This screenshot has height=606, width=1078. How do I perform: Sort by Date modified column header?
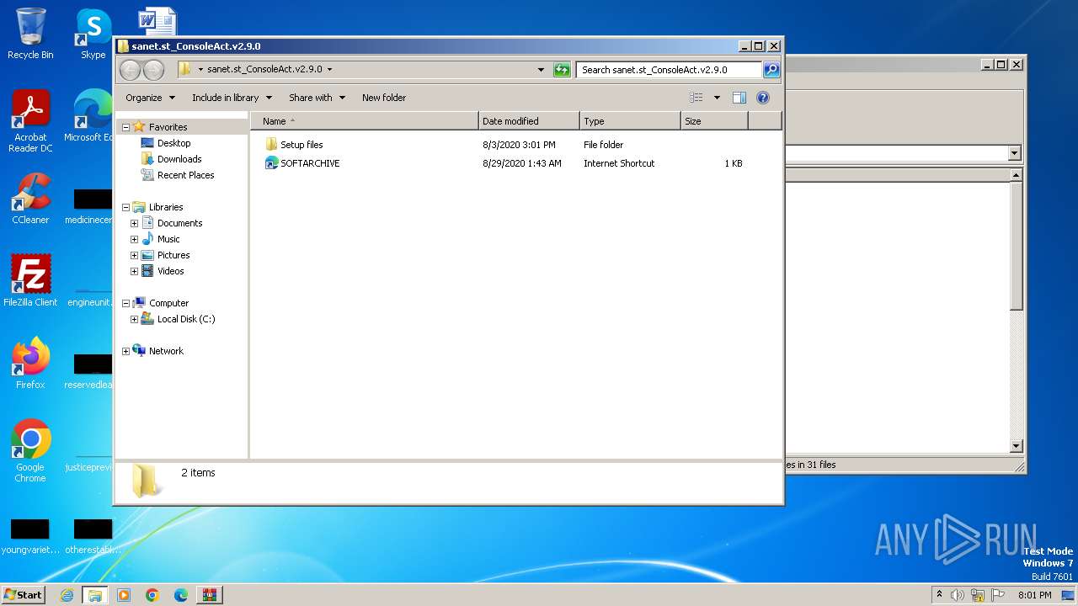coord(529,121)
